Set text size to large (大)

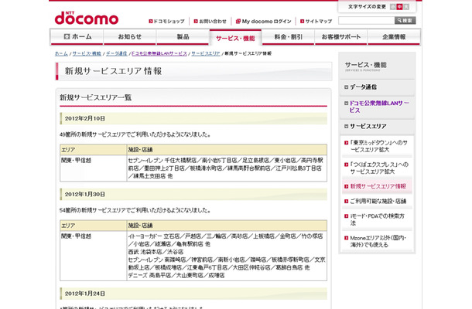406,7
